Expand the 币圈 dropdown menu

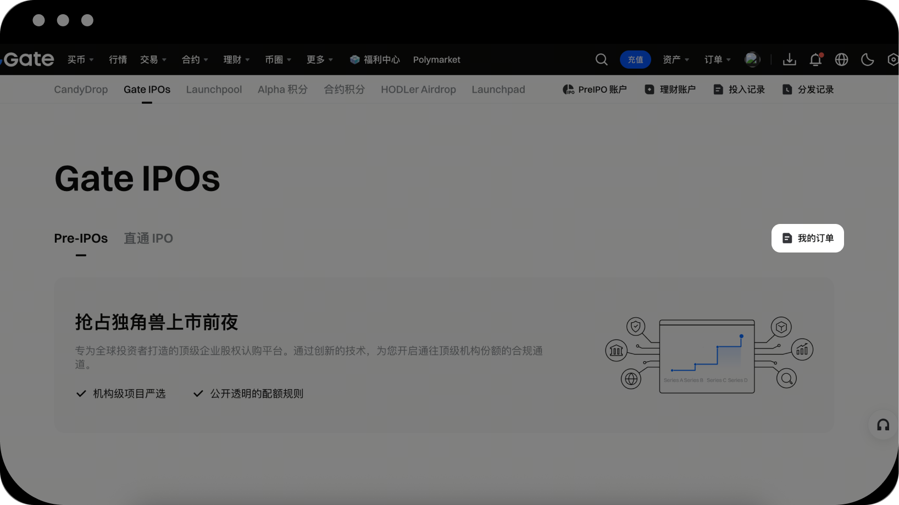[x=278, y=59]
